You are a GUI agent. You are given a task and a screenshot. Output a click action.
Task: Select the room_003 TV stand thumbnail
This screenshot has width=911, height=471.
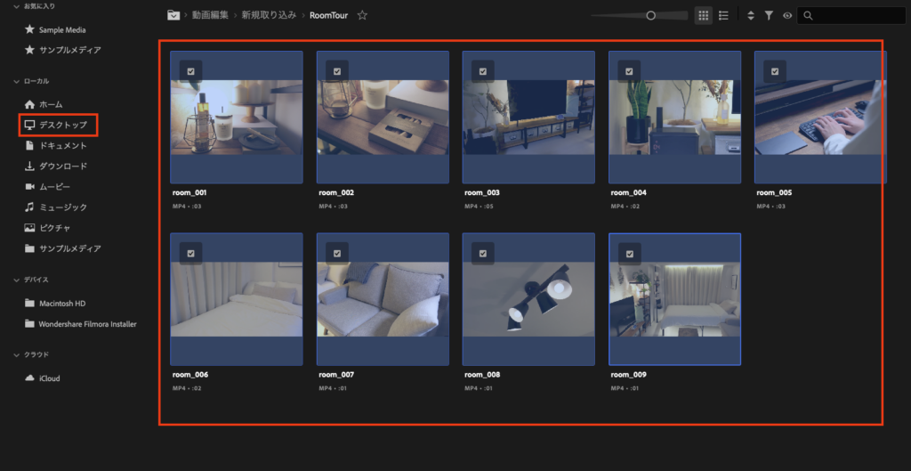click(x=528, y=118)
